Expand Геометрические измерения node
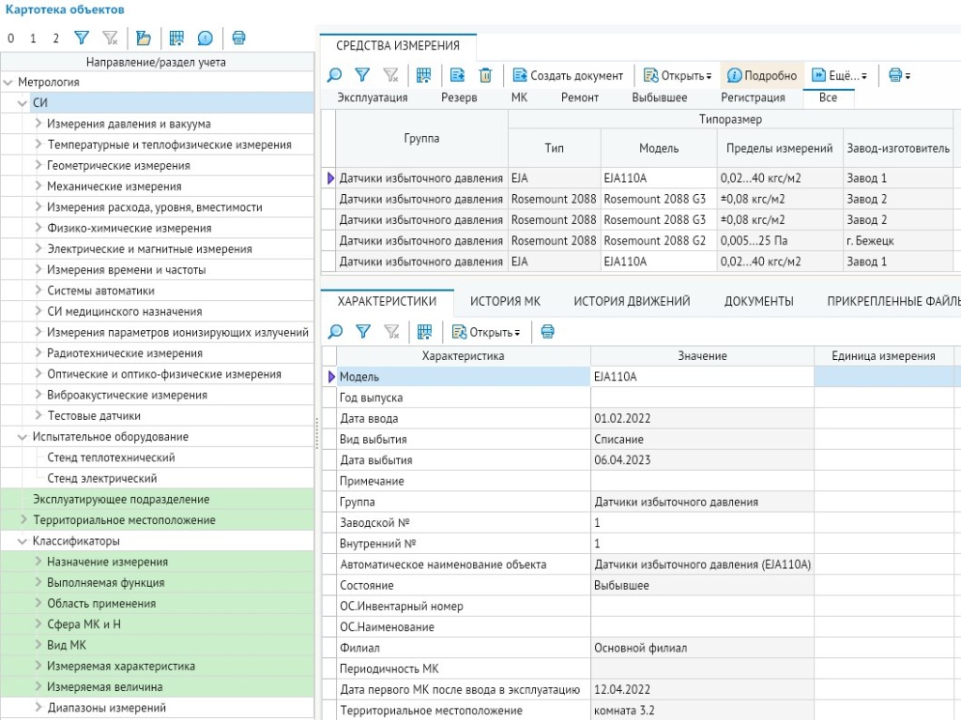The height and width of the screenshot is (720, 961). tap(38, 165)
